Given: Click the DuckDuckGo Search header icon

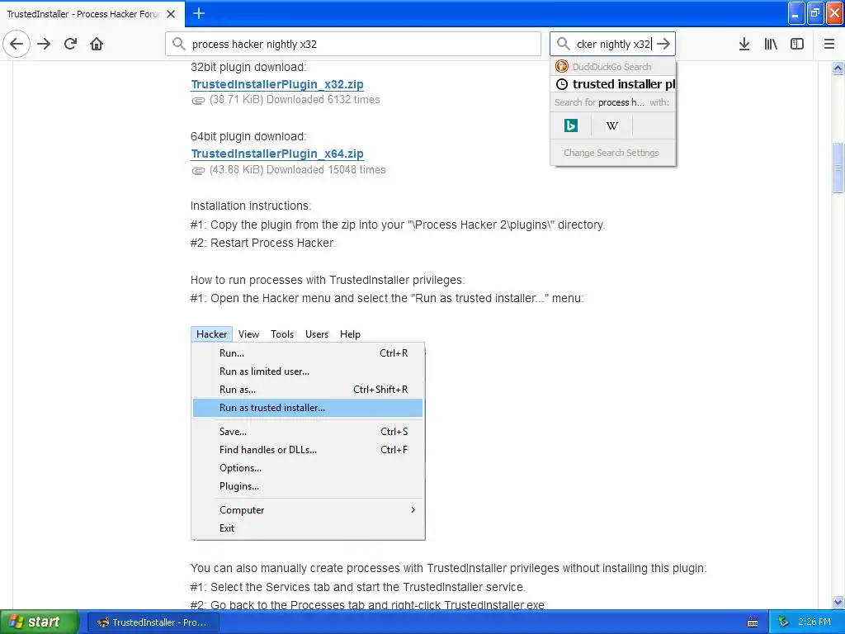Looking at the screenshot, I should (x=561, y=66).
